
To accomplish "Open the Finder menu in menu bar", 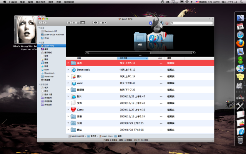I will tap(13, 2).
